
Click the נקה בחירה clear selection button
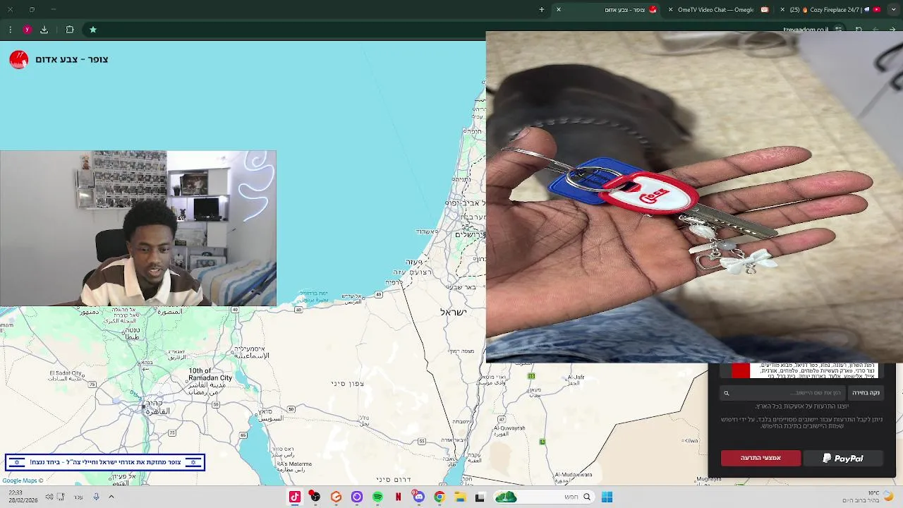coord(866,393)
